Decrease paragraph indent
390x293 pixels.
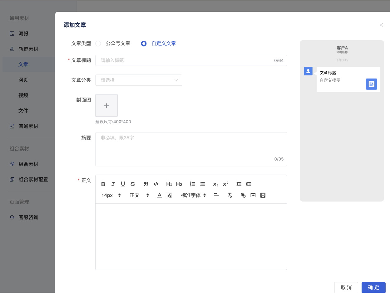click(x=239, y=184)
